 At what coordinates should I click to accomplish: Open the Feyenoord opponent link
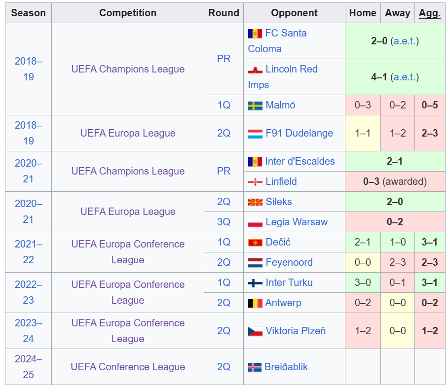click(289, 262)
